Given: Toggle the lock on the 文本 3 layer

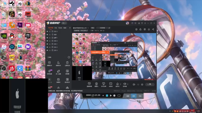Looking at the screenshot, I should click(x=50, y=50).
